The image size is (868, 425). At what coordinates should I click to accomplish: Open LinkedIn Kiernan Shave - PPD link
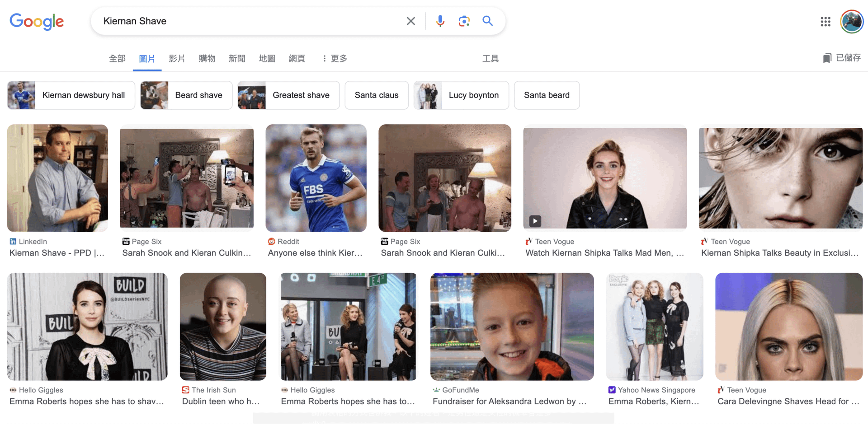click(57, 253)
